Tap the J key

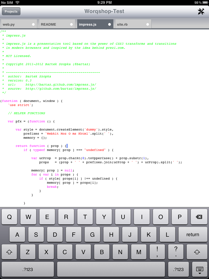click(x=130, y=235)
